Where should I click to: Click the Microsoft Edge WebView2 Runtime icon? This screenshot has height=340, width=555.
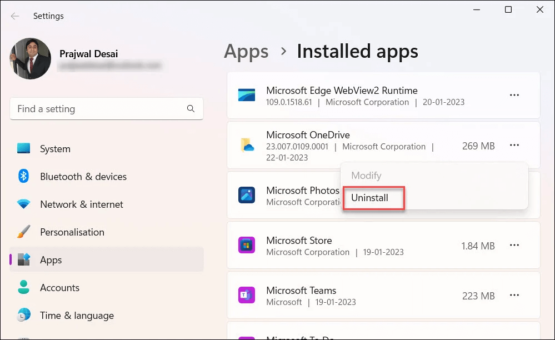tap(246, 96)
